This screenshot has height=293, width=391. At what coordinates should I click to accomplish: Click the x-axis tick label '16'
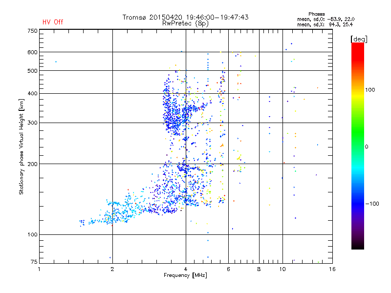[x=332, y=269]
